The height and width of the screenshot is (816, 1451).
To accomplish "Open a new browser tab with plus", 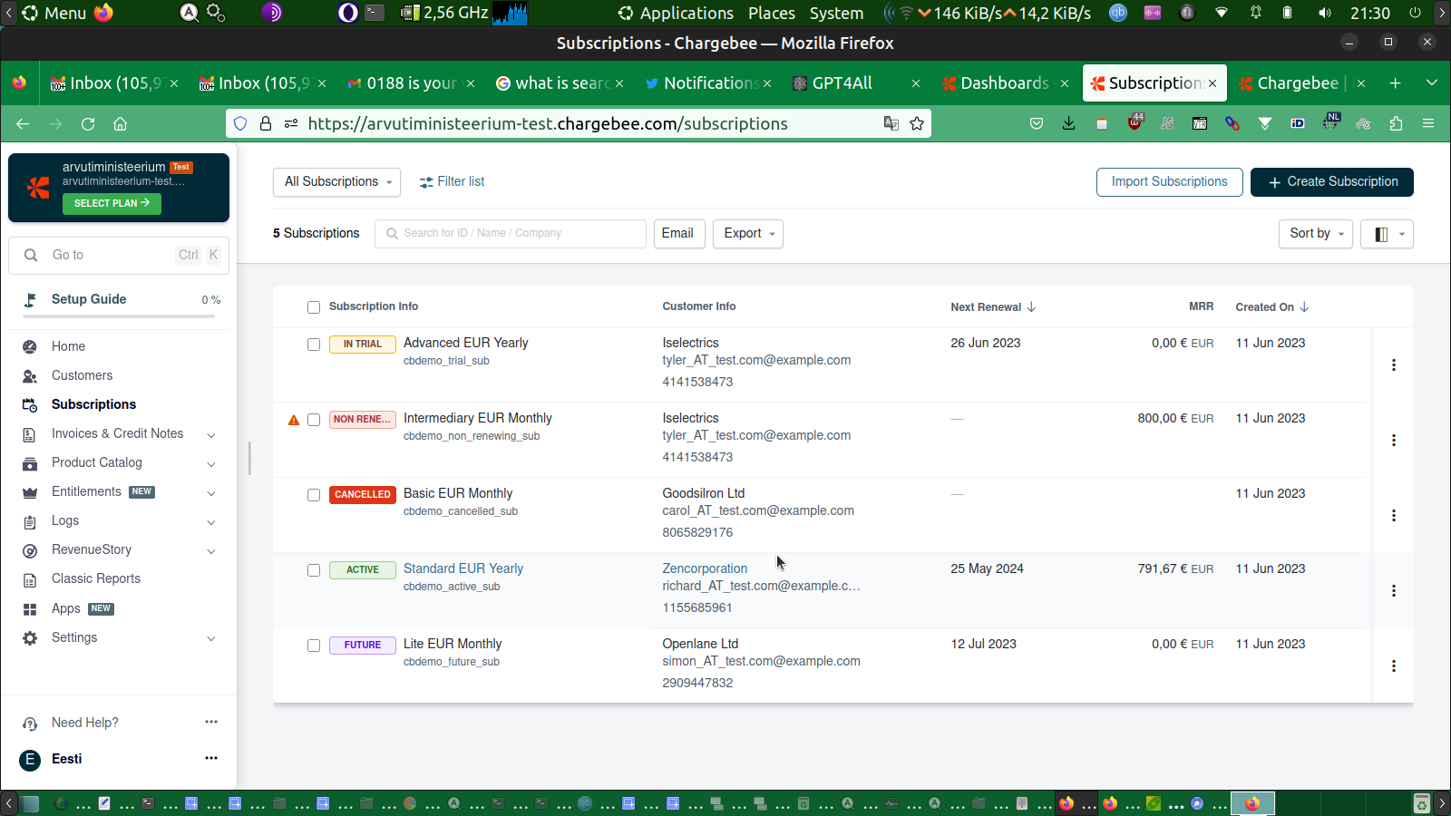I will tap(1396, 83).
